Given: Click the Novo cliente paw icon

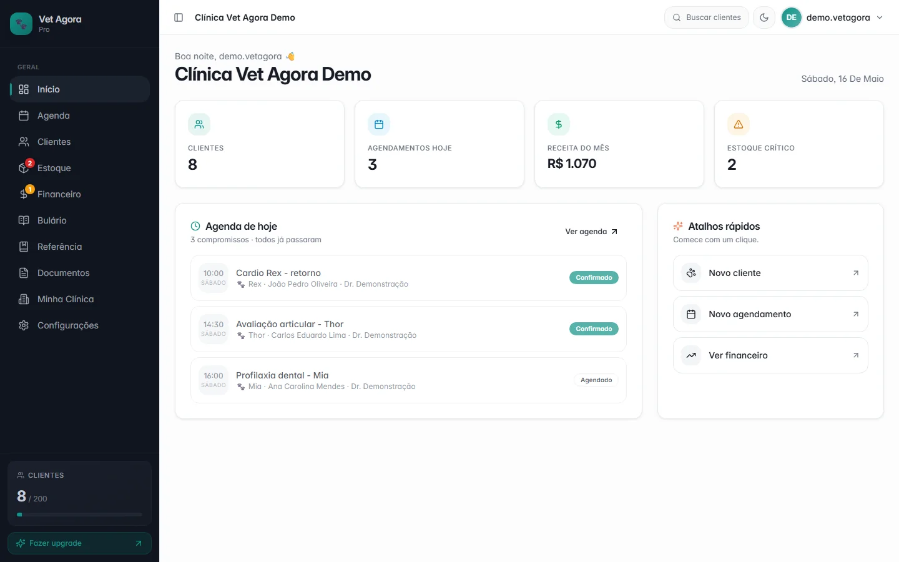Looking at the screenshot, I should pyautogui.click(x=691, y=273).
